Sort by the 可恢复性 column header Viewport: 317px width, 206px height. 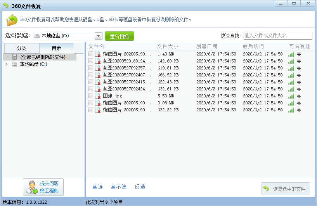coord(300,46)
